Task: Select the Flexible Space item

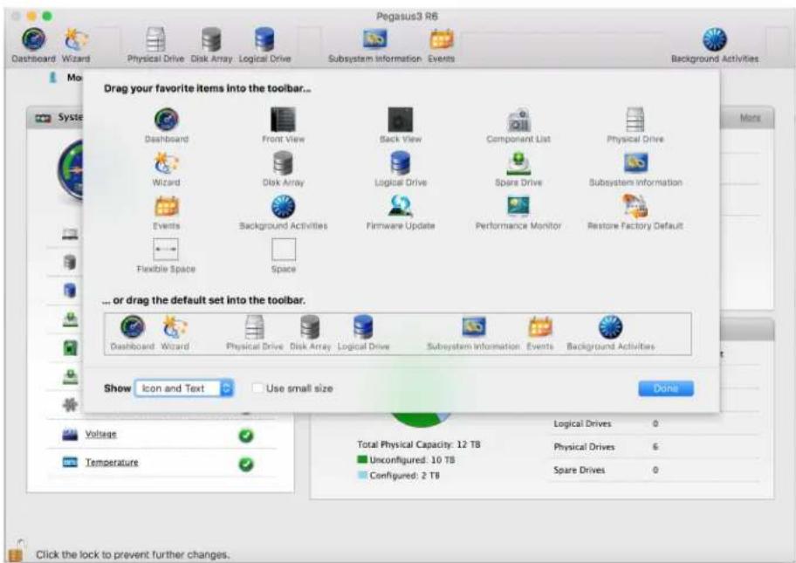Action: [166, 256]
